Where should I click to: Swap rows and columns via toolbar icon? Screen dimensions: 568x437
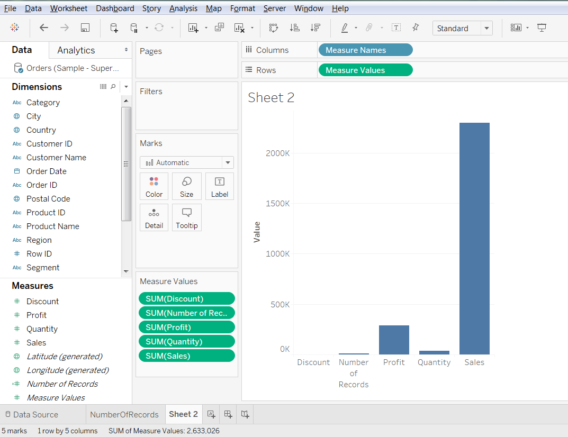point(274,28)
